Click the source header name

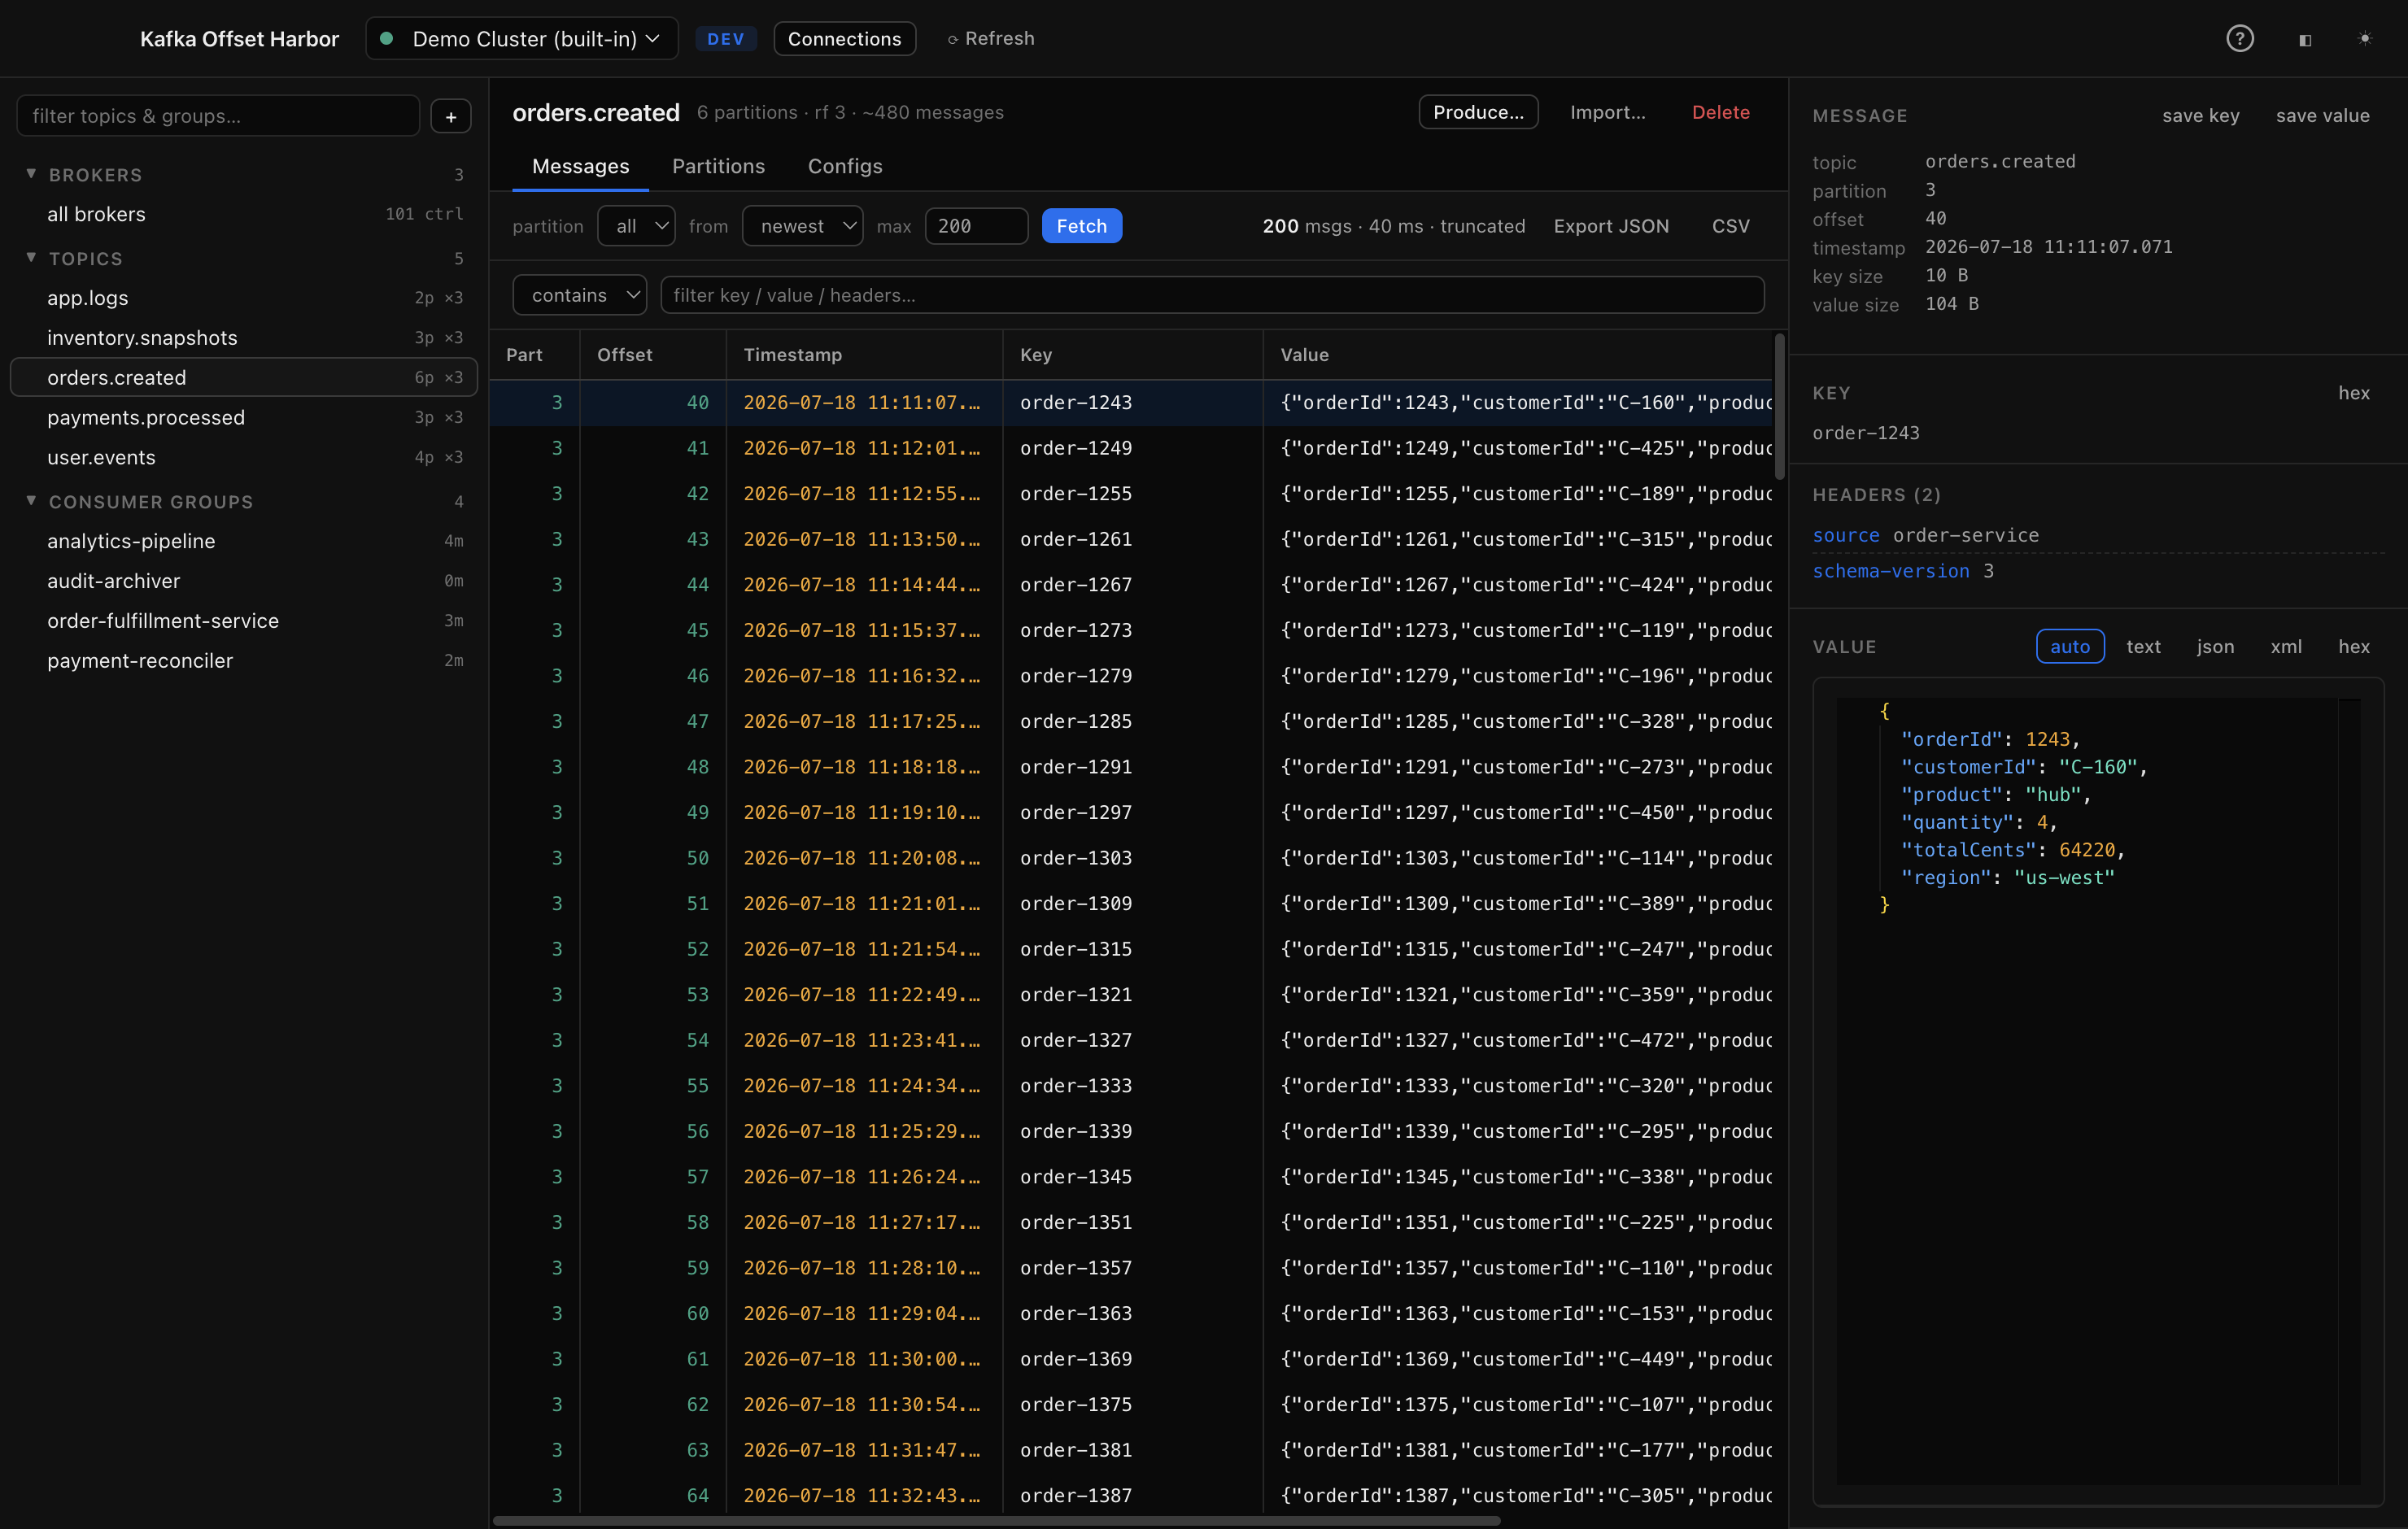[1846, 535]
